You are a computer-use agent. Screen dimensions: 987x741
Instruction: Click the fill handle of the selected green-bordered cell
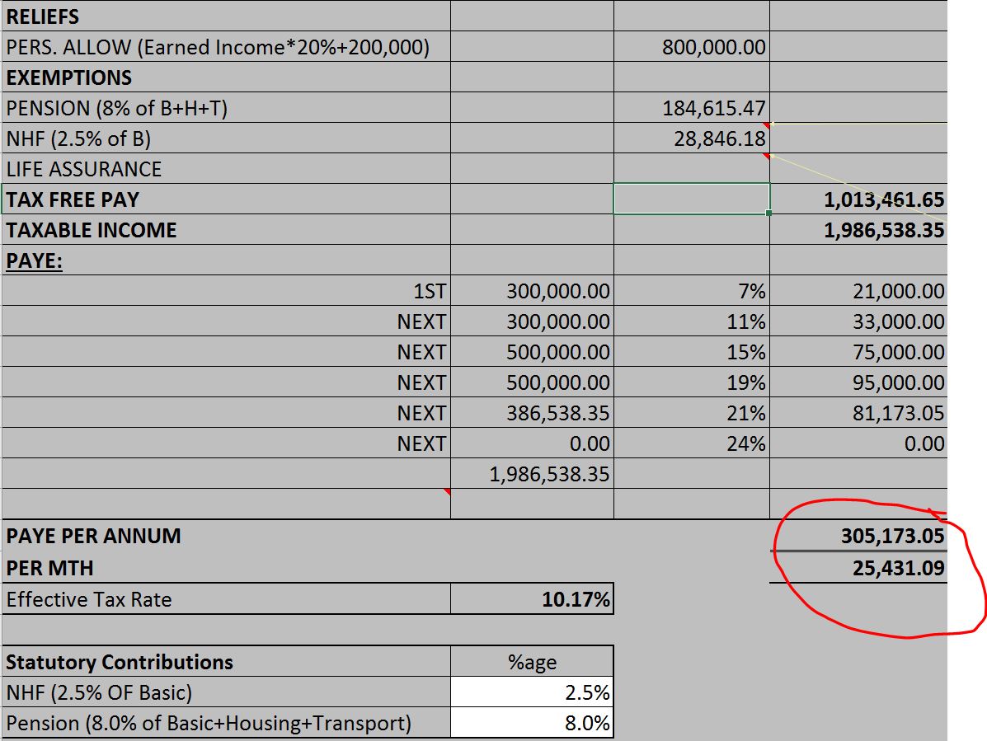point(769,213)
